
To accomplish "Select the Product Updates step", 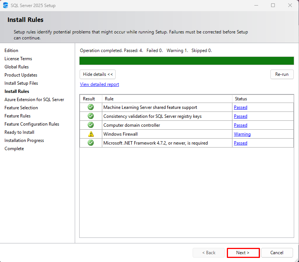I will (x=21, y=75).
